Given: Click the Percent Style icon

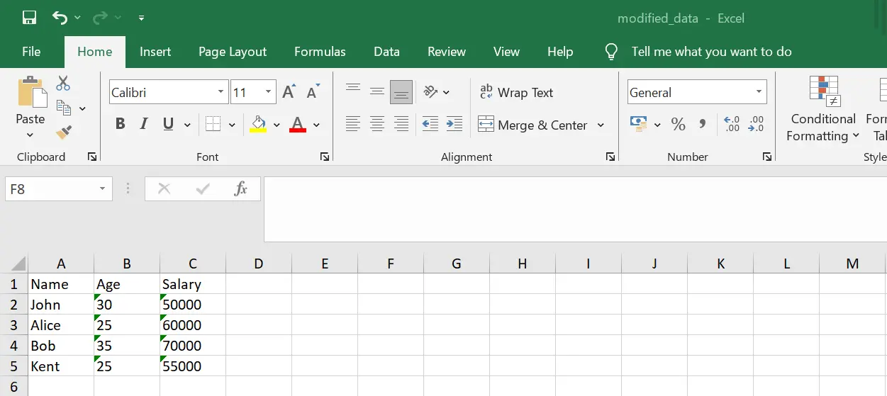Looking at the screenshot, I should 678,125.
